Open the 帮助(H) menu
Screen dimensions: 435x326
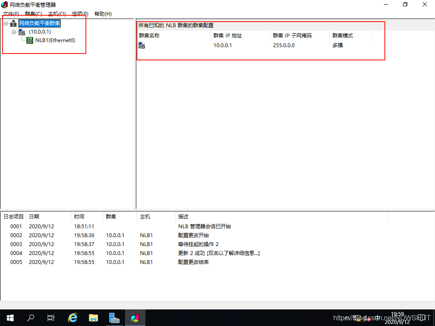point(103,14)
